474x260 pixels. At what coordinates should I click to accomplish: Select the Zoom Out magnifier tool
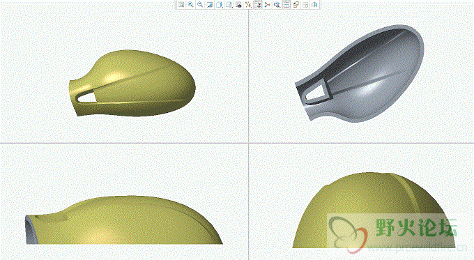tap(200, 5)
